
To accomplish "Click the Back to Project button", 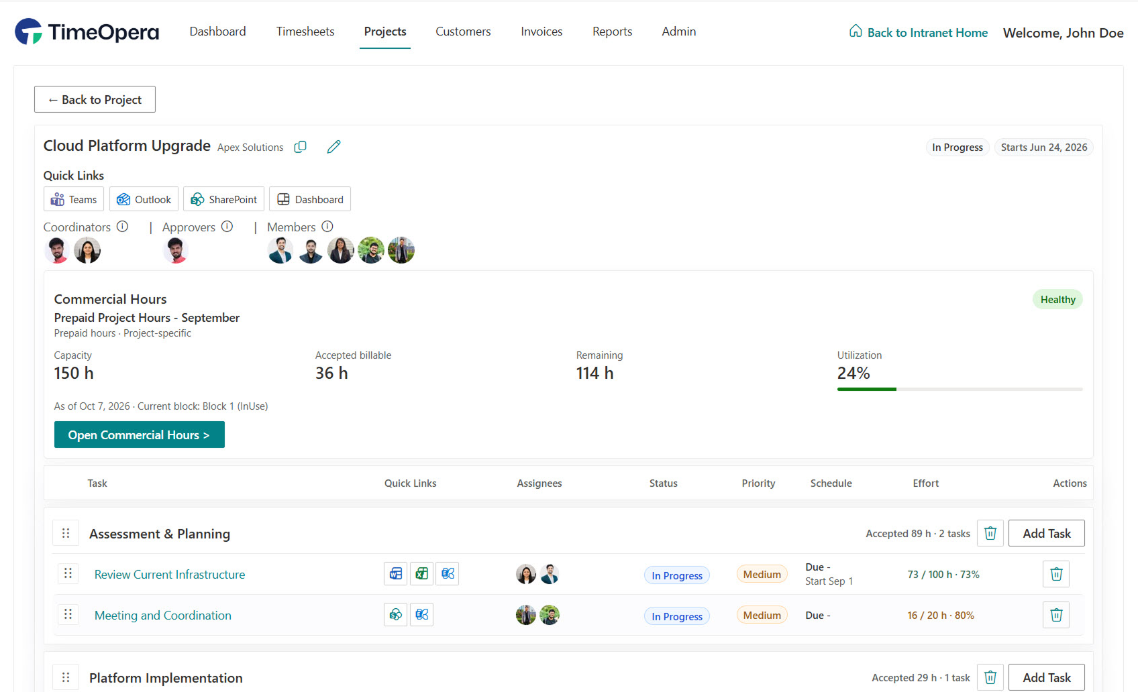I will click(95, 99).
